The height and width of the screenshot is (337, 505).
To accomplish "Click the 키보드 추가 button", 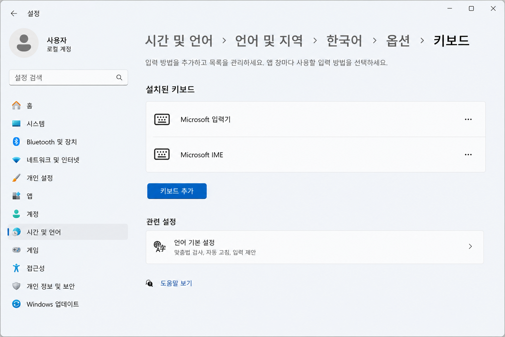I will coord(177,191).
